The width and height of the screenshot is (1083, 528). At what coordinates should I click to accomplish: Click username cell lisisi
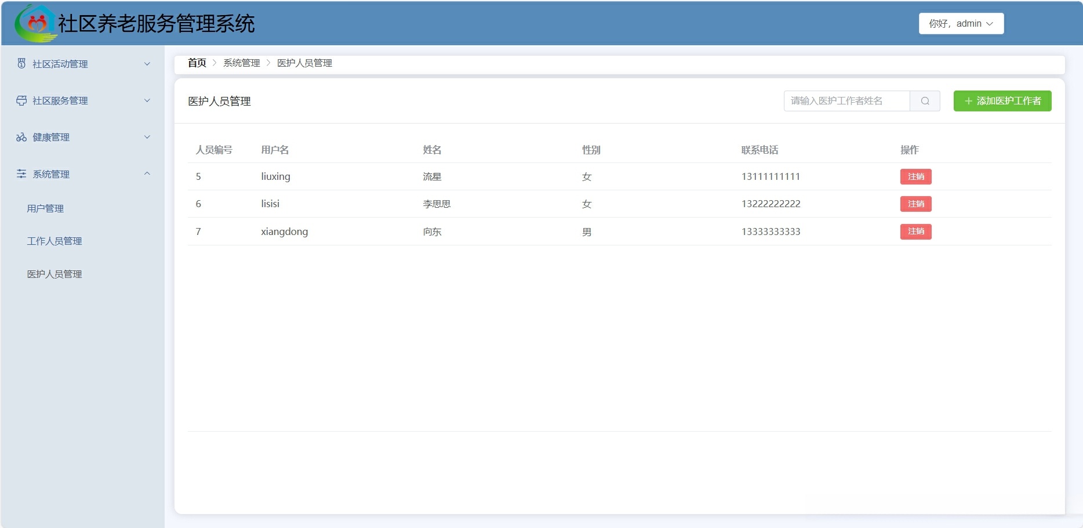[x=270, y=204]
